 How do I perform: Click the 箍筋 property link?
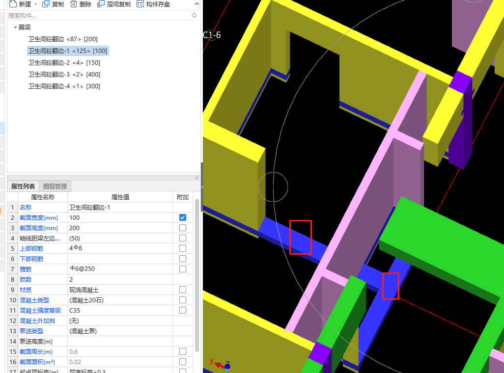click(26, 269)
